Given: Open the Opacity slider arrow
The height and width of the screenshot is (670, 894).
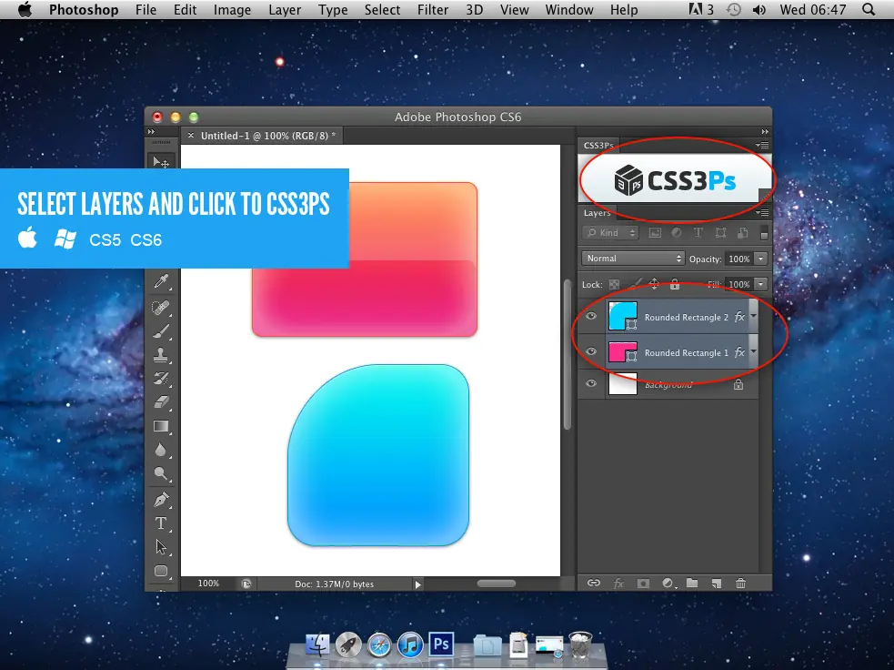Looking at the screenshot, I should [x=761, y=259].
